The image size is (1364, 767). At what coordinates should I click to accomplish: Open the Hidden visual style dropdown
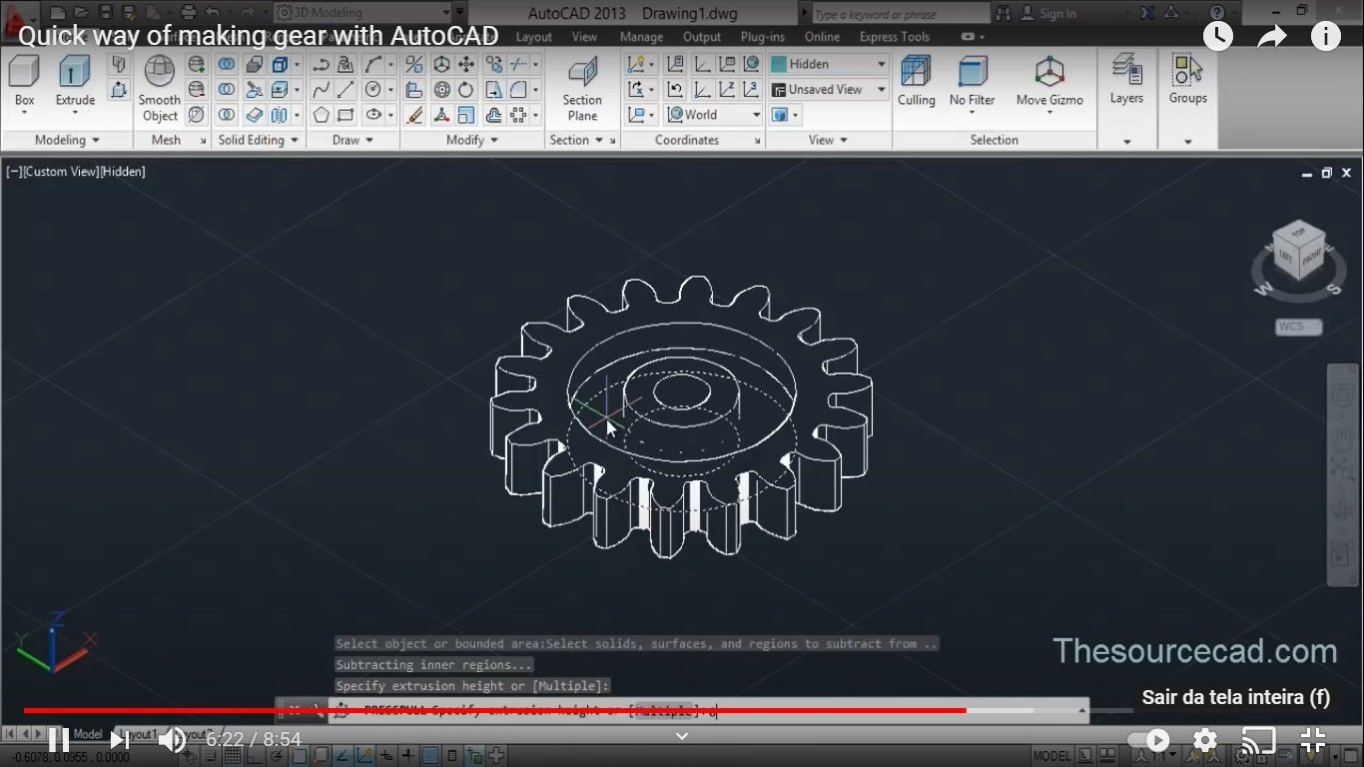pos(828,63)
